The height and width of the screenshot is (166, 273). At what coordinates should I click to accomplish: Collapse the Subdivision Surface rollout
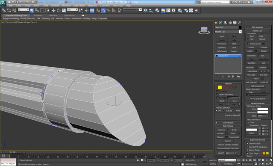[258, 139]
